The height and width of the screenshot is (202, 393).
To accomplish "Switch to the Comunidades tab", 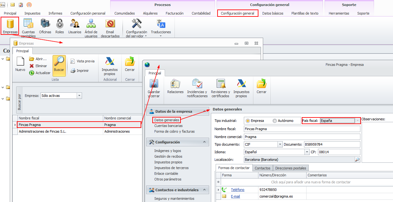I will (x=124, y=13).
